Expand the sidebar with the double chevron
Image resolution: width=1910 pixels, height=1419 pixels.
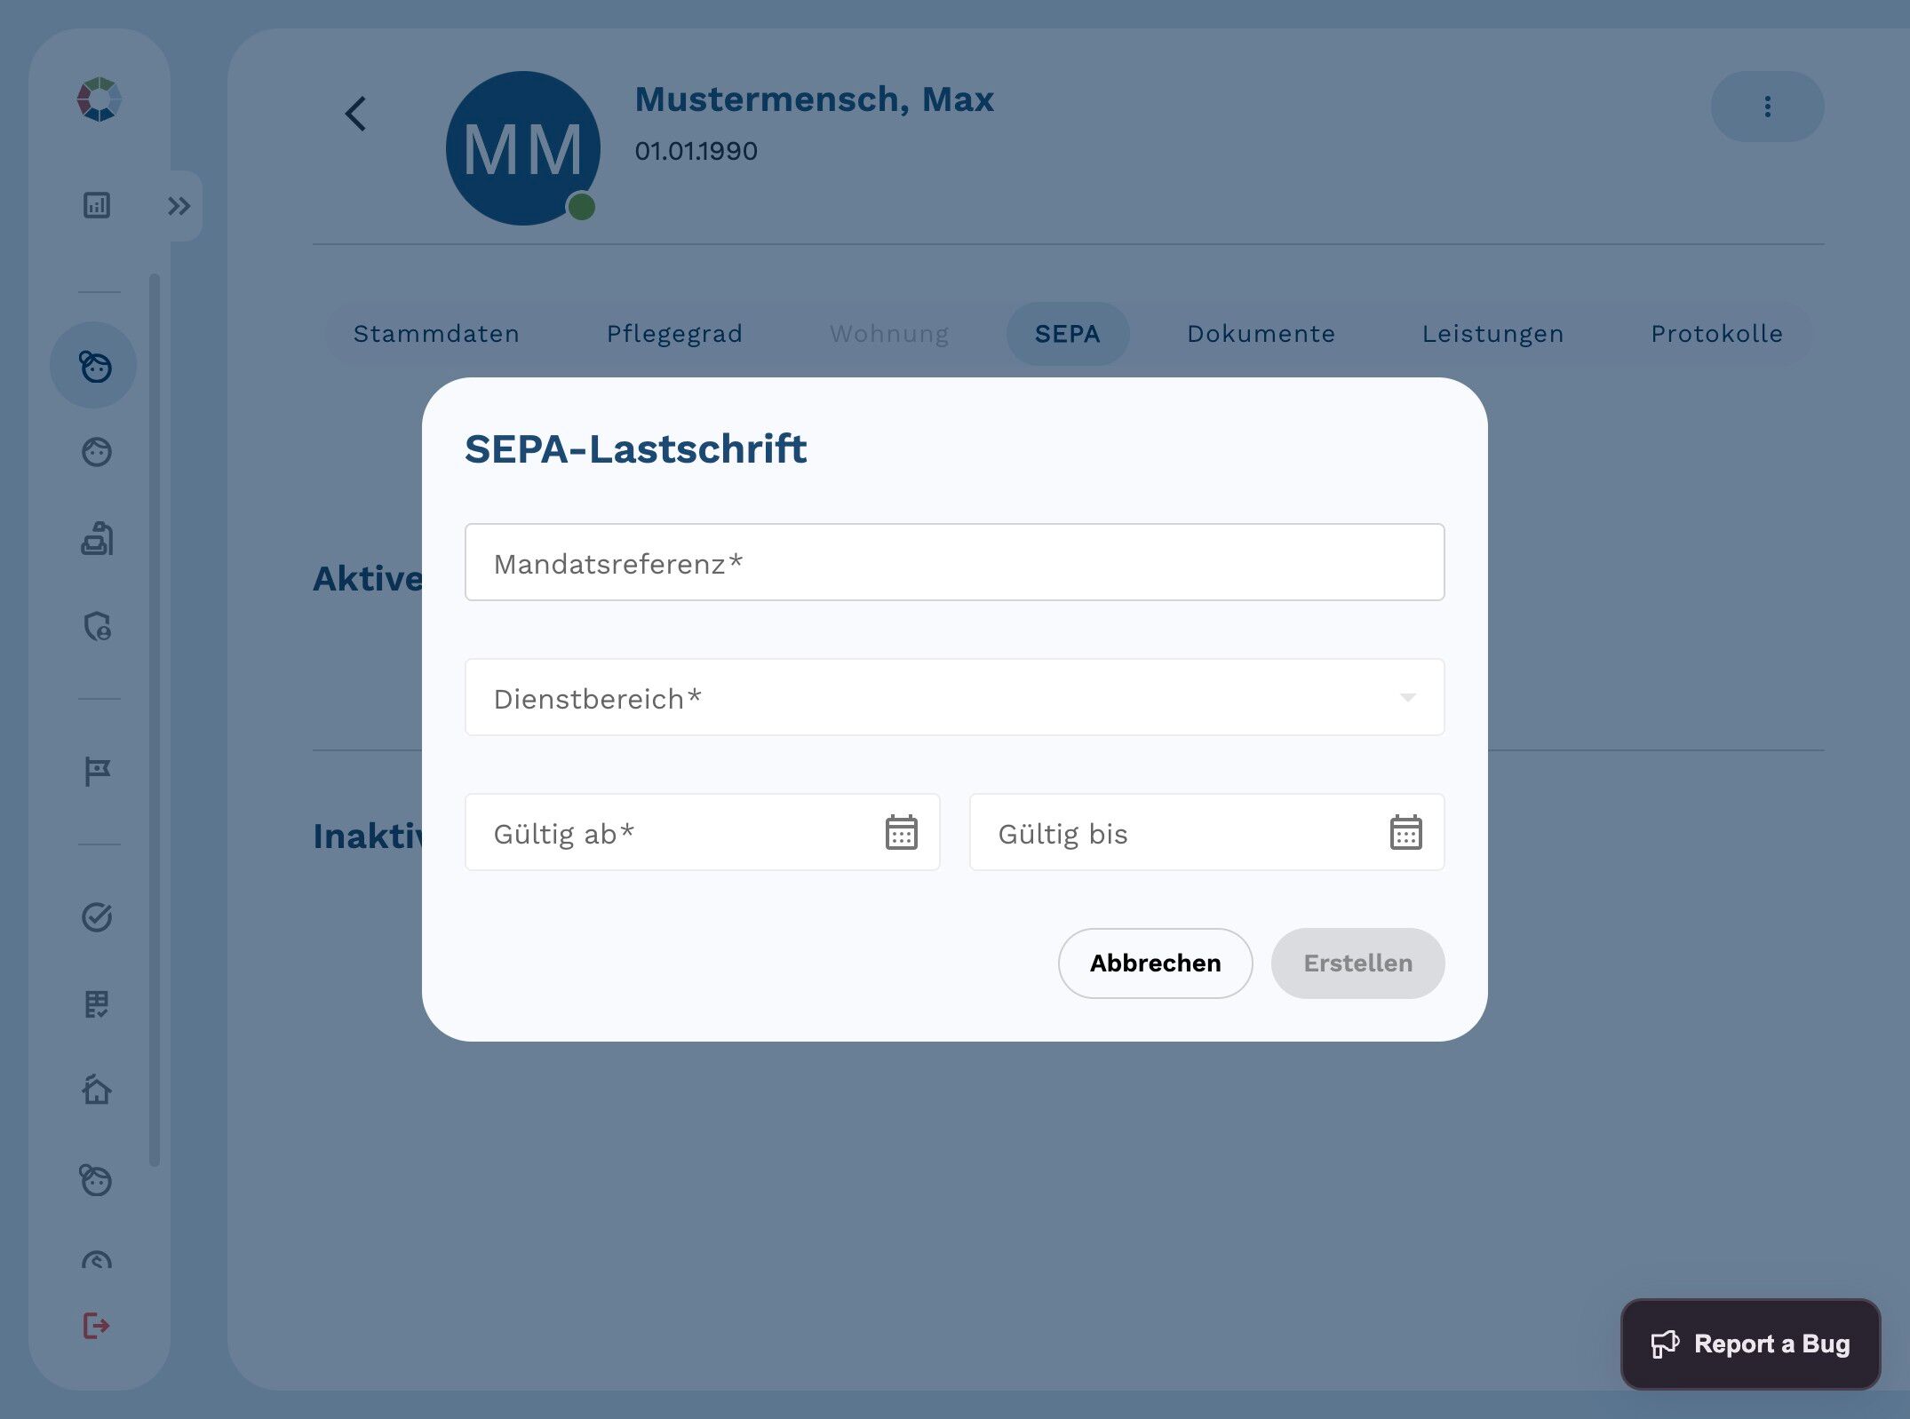(x=179, y=206)
